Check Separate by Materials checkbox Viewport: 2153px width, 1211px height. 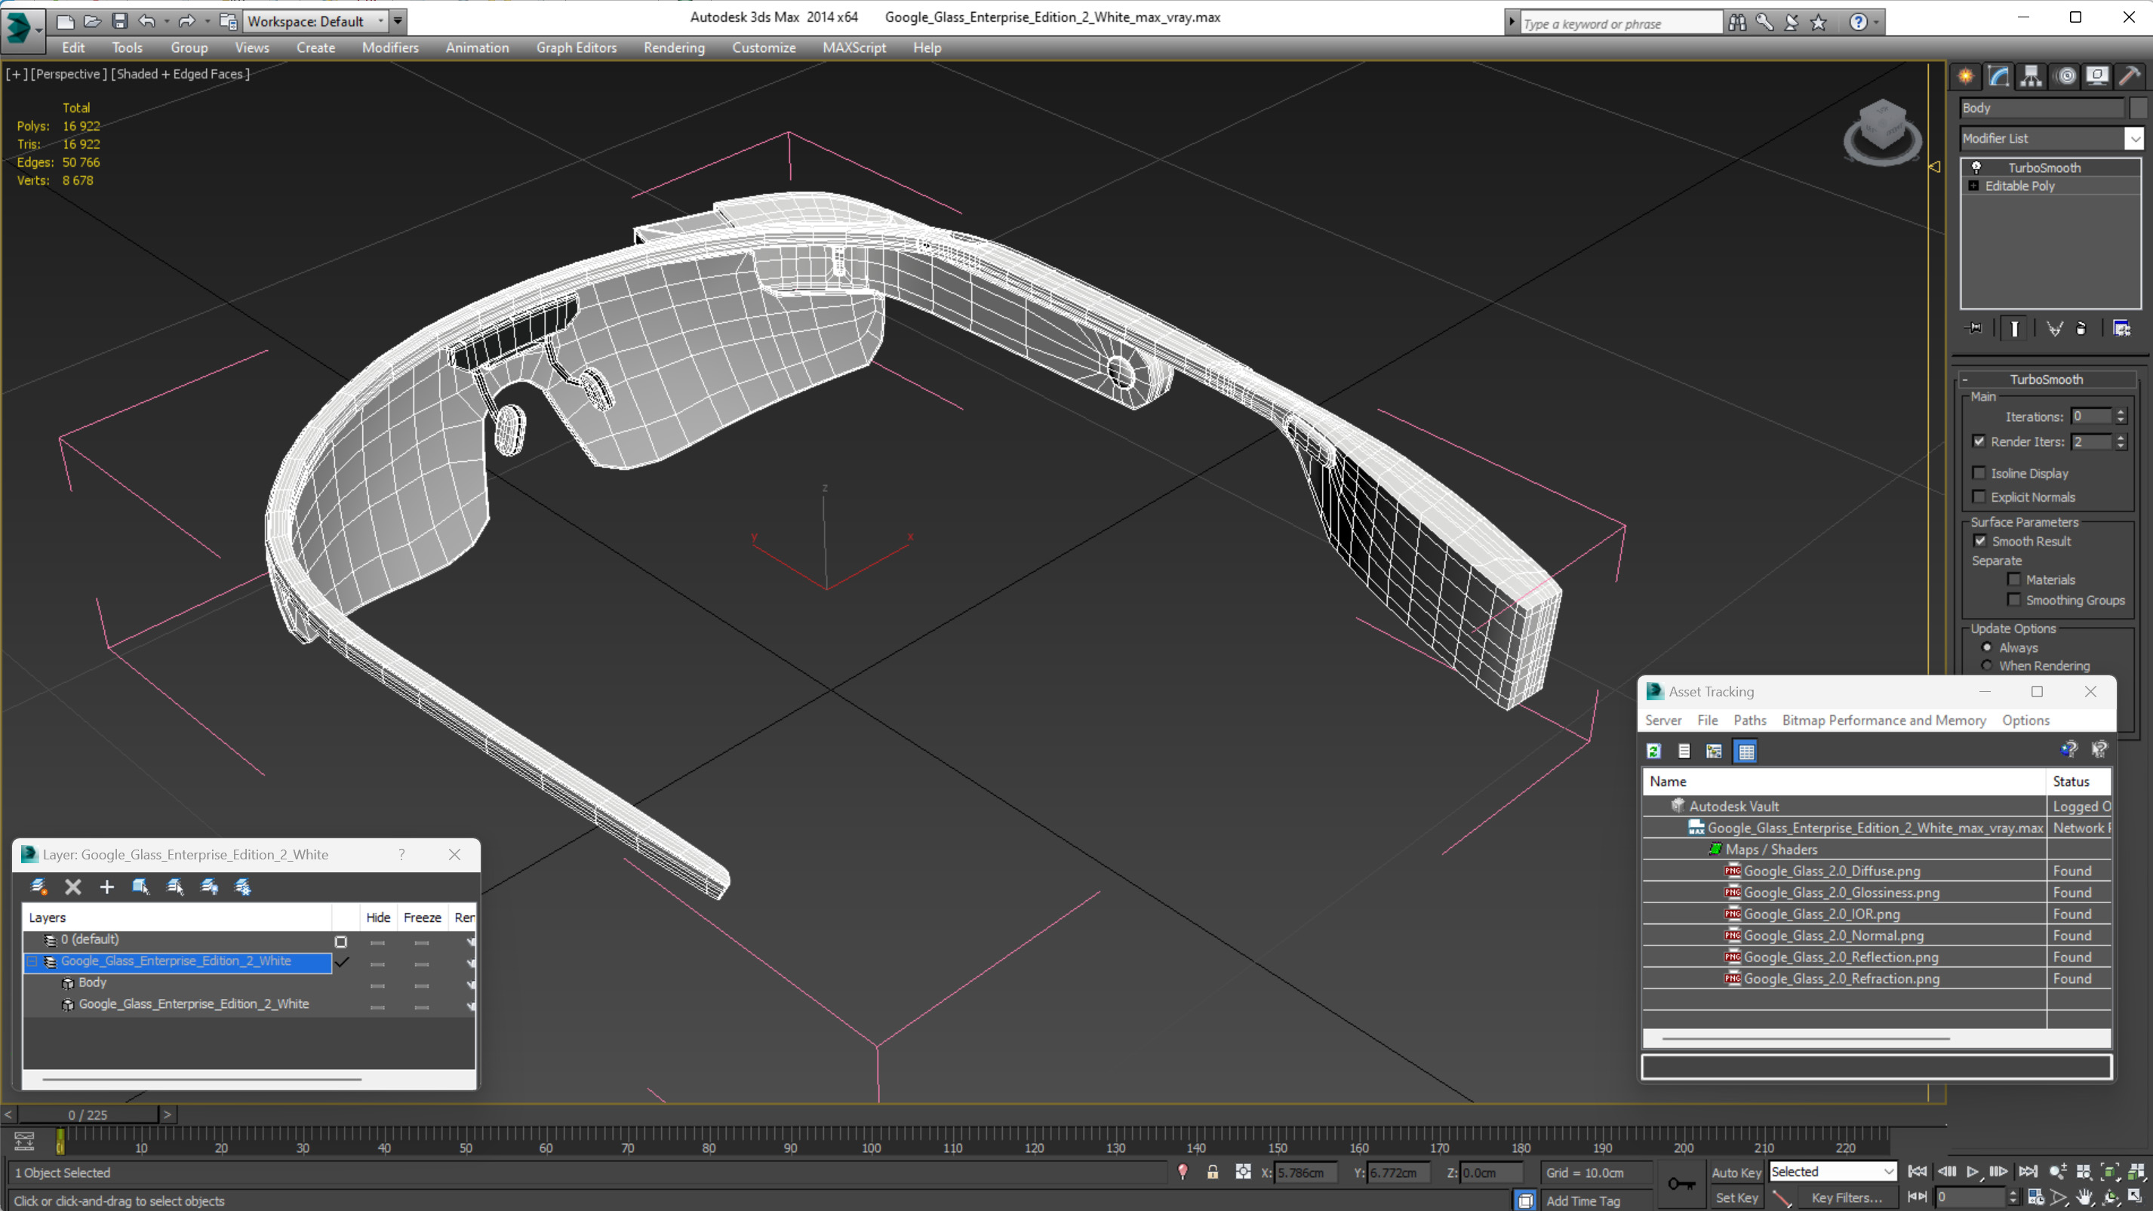click(2014, 579)
